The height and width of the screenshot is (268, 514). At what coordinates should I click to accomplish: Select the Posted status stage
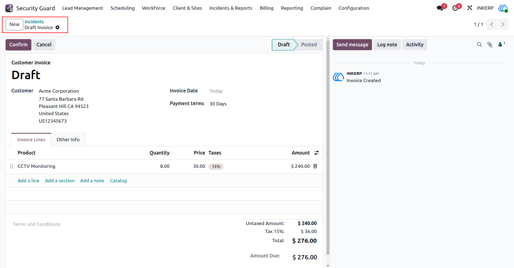click(x=309, y=45)
